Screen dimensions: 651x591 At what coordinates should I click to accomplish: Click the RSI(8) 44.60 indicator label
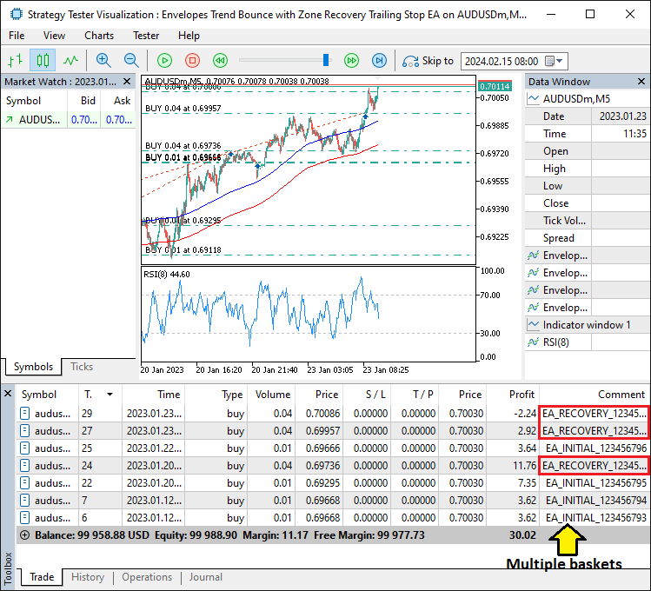(167, 275)
